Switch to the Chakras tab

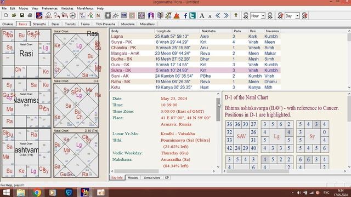coord(8,24)
